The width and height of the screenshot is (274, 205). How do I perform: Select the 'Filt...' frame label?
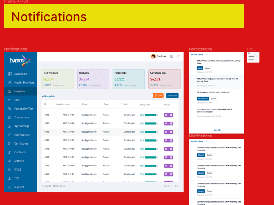[252, 49]
